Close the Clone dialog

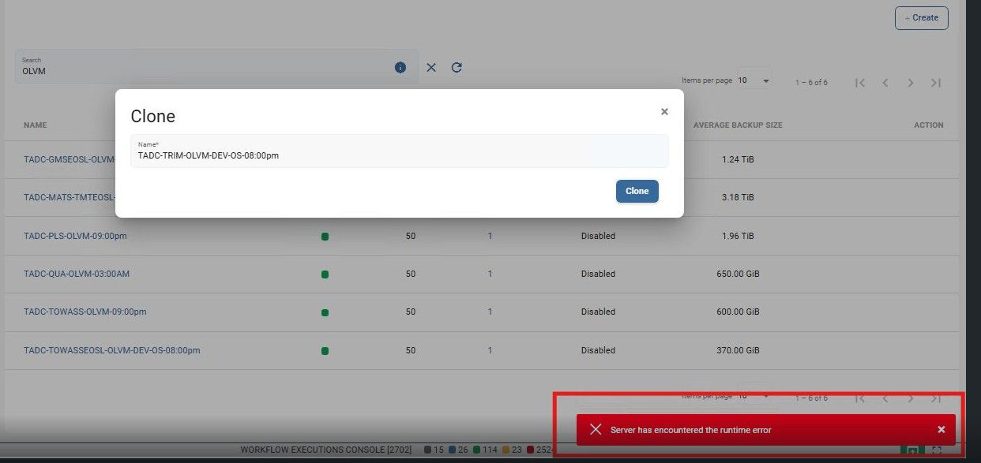(x=664, y=111)
